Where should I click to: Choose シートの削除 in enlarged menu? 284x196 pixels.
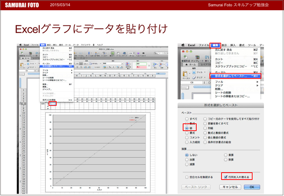click(x=223, y=92)
